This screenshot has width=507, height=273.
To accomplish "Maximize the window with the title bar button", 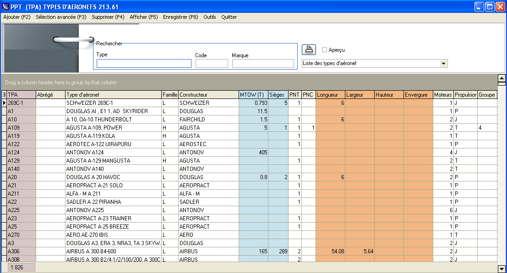I will [490, 6].
